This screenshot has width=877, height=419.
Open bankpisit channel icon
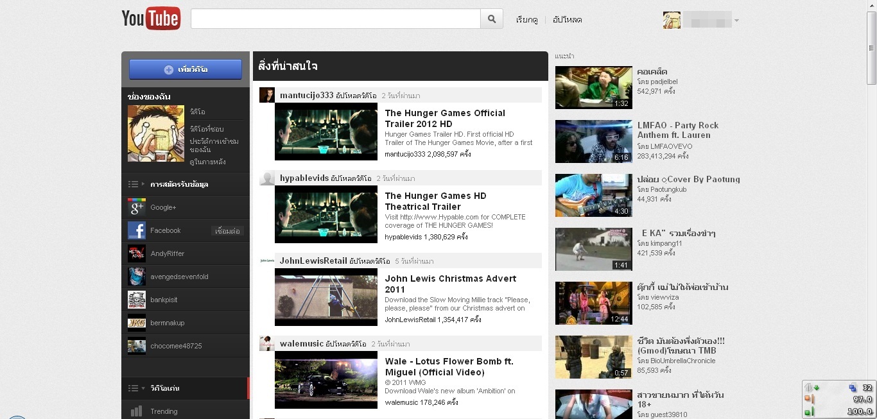tap(137, 300)
